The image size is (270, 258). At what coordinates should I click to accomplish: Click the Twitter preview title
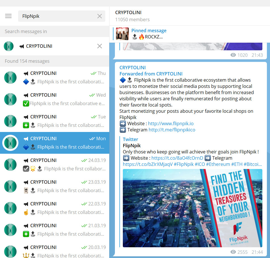[130, 139]
